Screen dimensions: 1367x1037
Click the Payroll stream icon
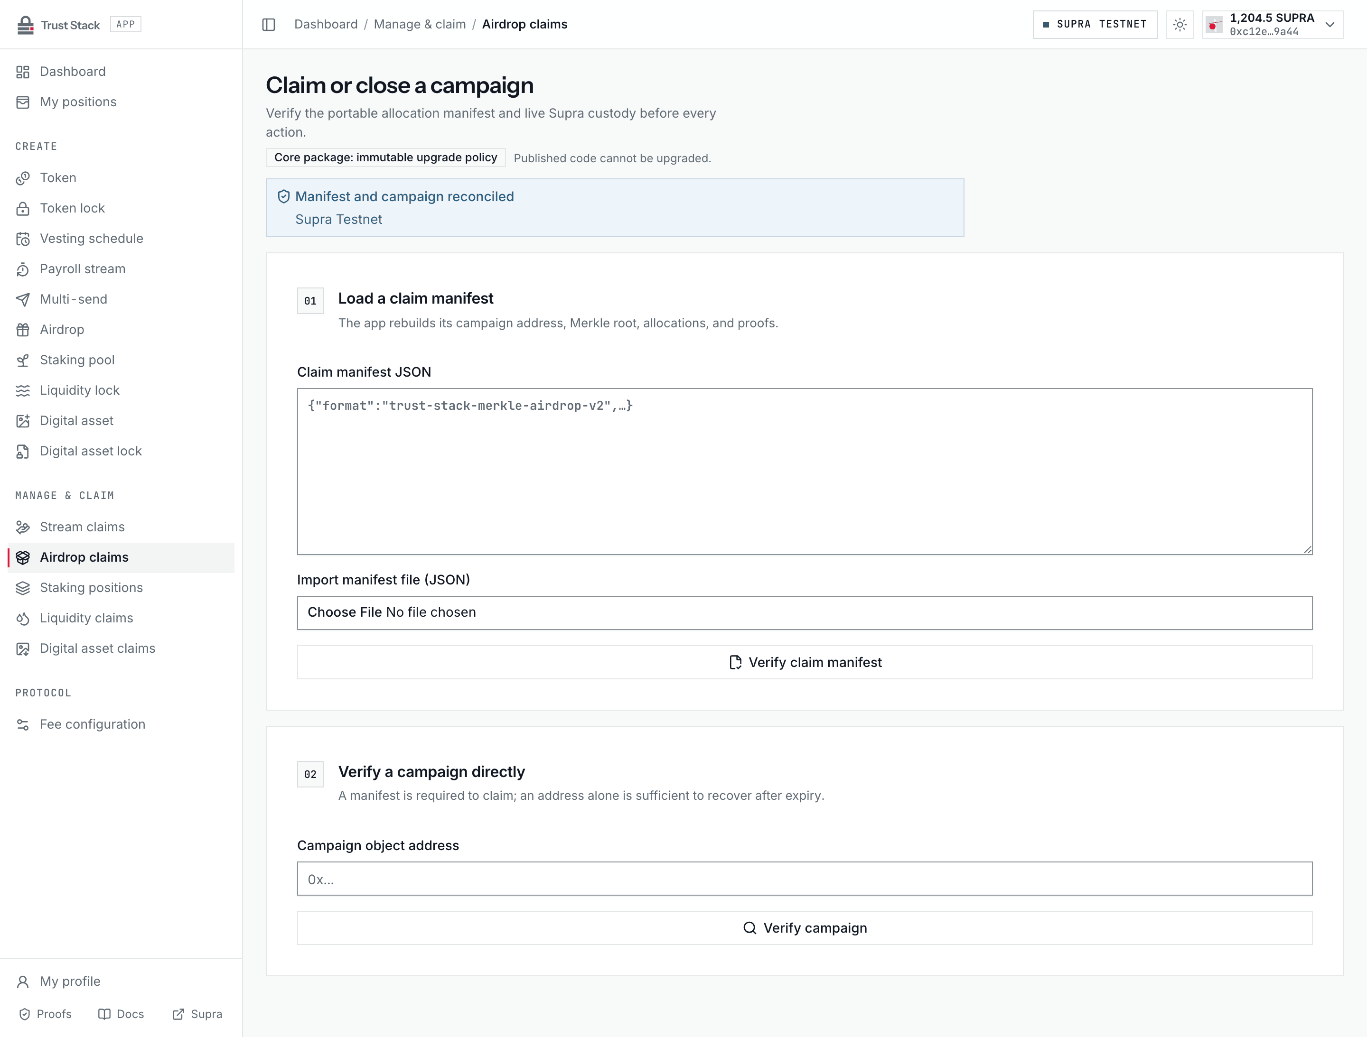(x=23, y=269)
